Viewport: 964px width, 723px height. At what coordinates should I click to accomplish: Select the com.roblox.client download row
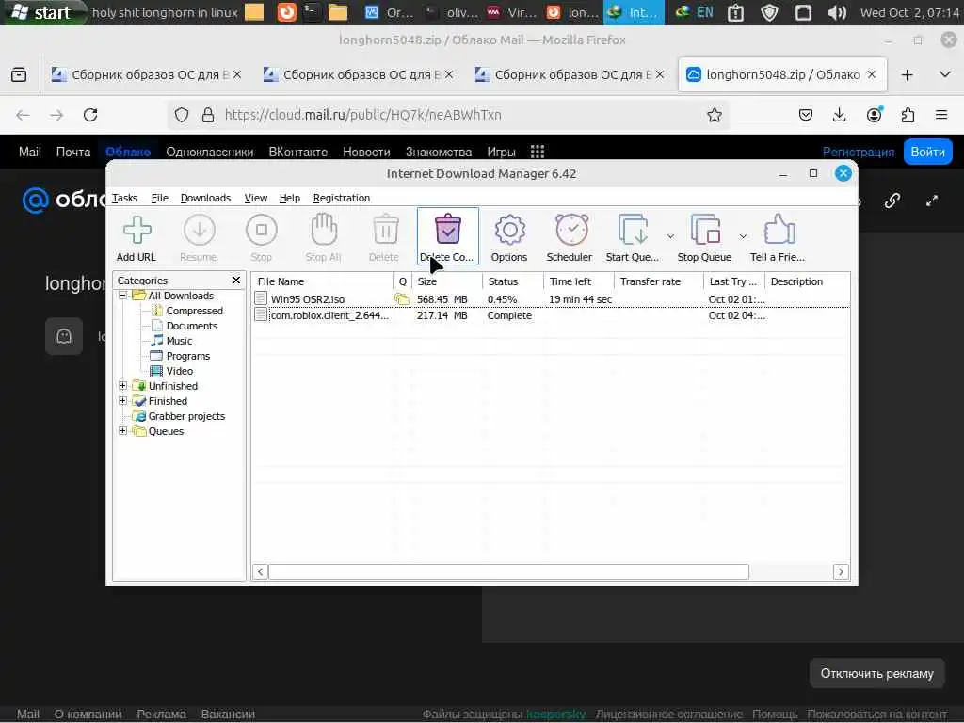551,315
